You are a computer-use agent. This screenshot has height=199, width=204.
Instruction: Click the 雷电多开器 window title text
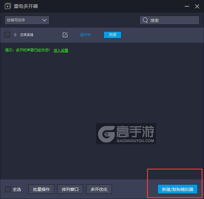(26, 6)
